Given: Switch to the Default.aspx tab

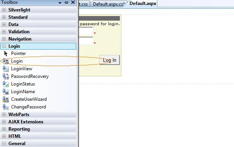Looking at the screenshot, I should (143, 3).
